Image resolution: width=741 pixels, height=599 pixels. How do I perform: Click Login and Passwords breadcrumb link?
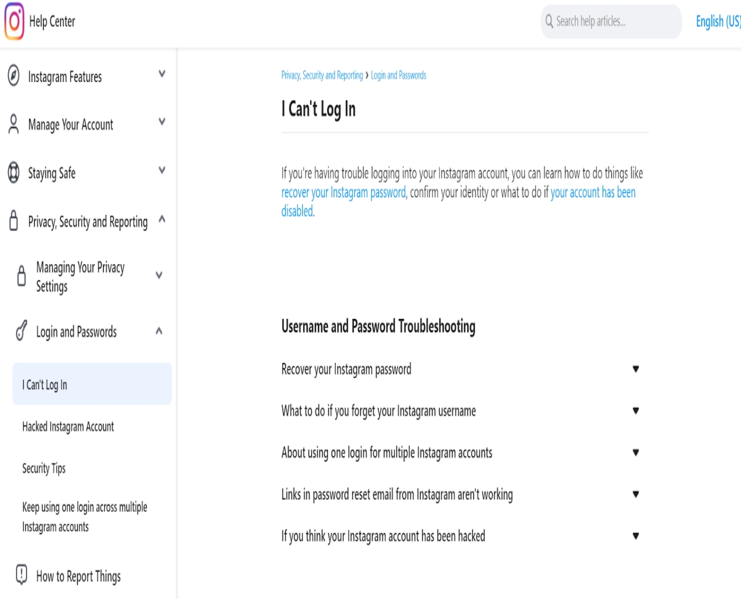tap(398, 76)
